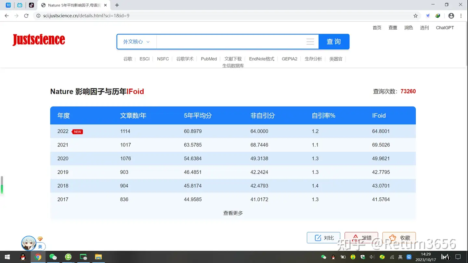
Task: Click the Justscience logo
Action: [x=39, y=40]
